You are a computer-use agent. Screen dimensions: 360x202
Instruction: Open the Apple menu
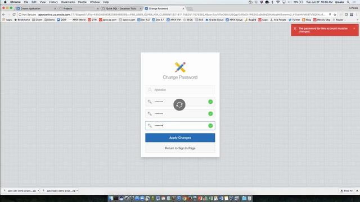click(5, 2)
